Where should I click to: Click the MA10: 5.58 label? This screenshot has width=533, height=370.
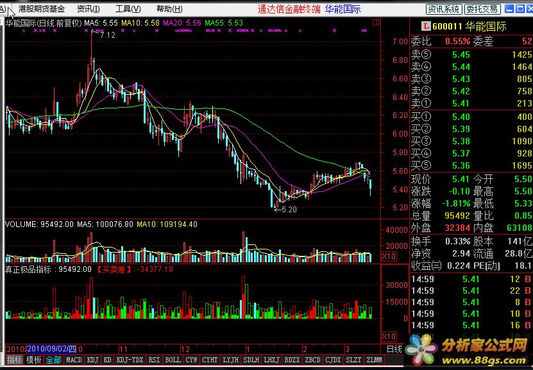point(140,23)
